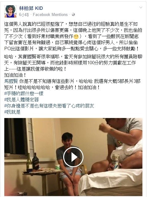Image resolution: width=147 pixels, height=197 pixels.
Task: Click the globe public privacy icon
Action: tap(73, 14)
